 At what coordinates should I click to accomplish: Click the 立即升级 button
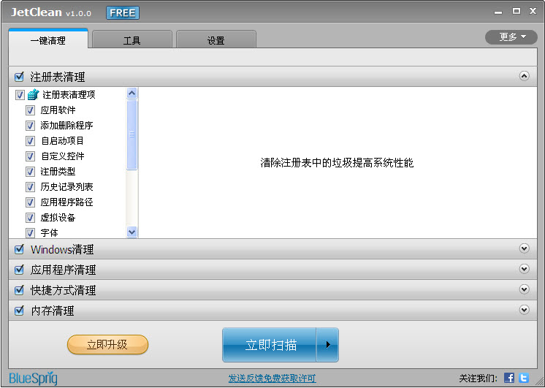[x=107, y=344]
